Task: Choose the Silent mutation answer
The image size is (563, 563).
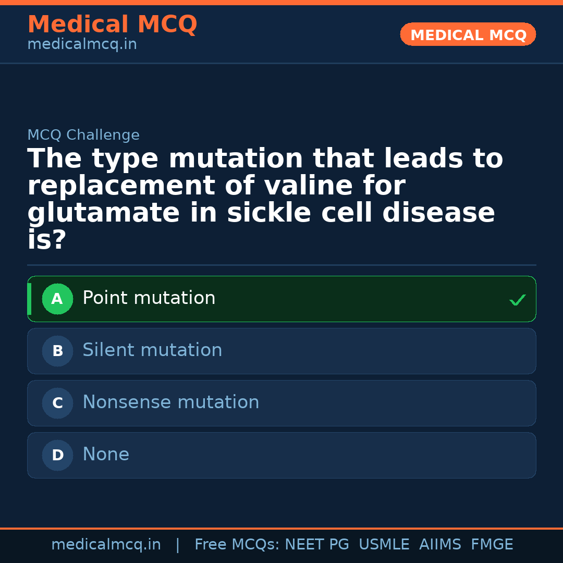Action: pyautogui.click(x=152, y=350)
